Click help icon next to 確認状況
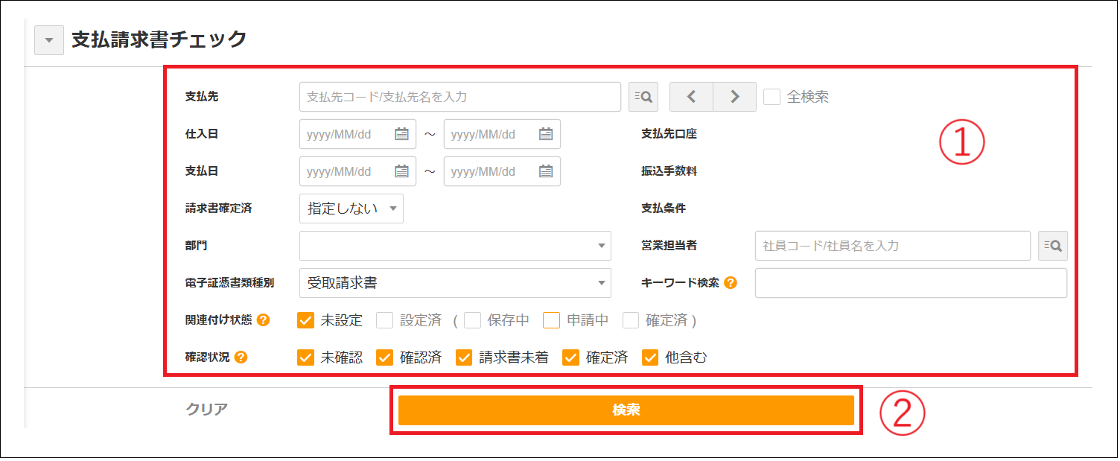 tap(241, 357)
